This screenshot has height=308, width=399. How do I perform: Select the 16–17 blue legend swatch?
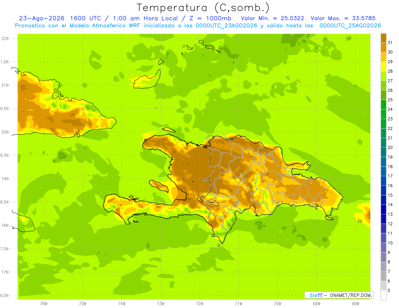click(383, 181)
